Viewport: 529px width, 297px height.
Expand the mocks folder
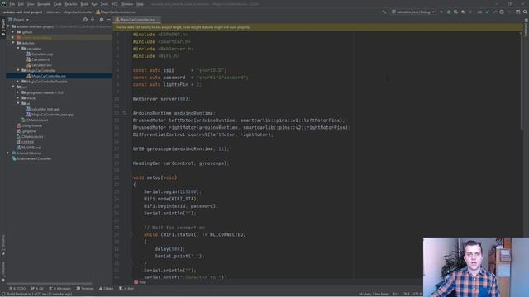coord(18,98)
